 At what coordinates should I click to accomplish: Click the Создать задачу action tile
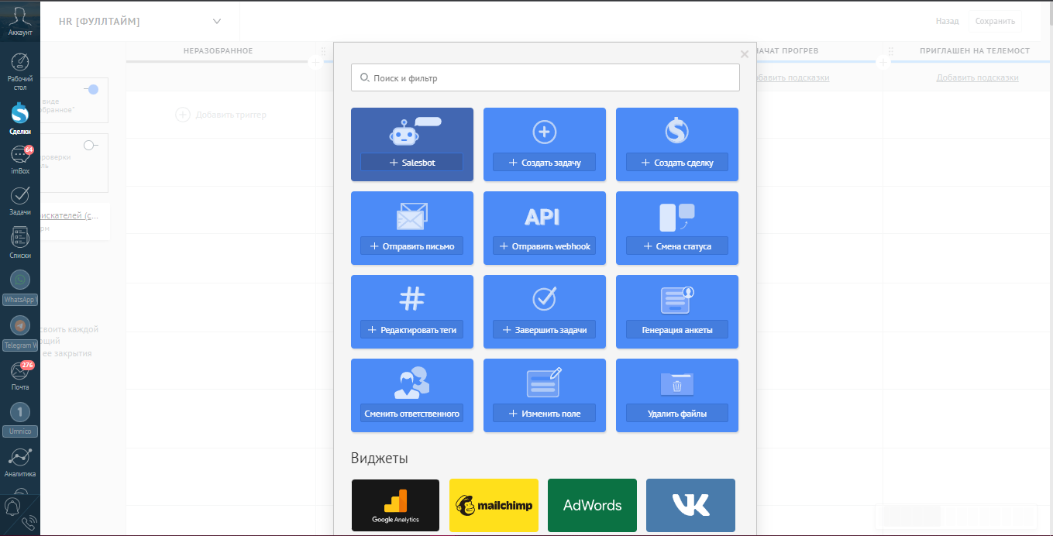pyautogui.click(x=544, y=163)
